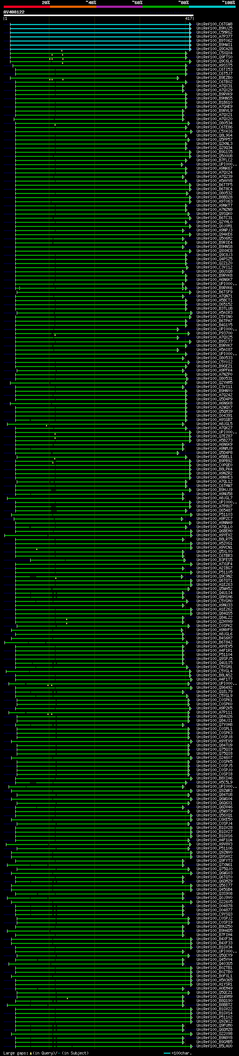Click the red 20% identity legend bar
The height and width of the screenshot is (1056, 239).
pyautogui.click(x=27, y=7)
